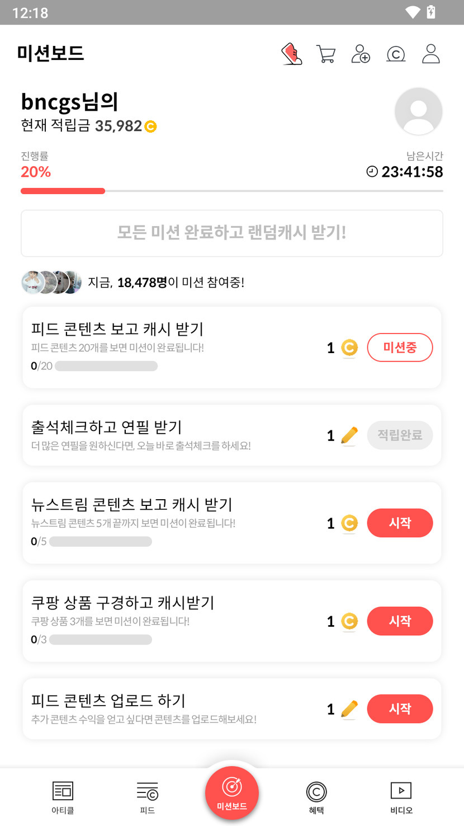Open the shopping cart

(325, 54)
